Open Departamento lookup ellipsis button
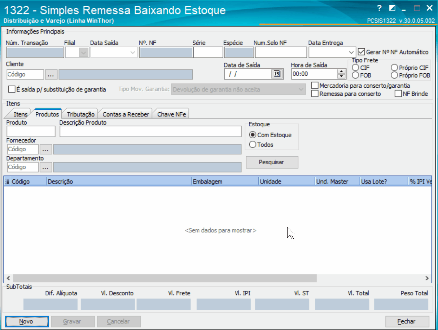The width and height of the screenshot is (438, 330). (x=45, y=167)
